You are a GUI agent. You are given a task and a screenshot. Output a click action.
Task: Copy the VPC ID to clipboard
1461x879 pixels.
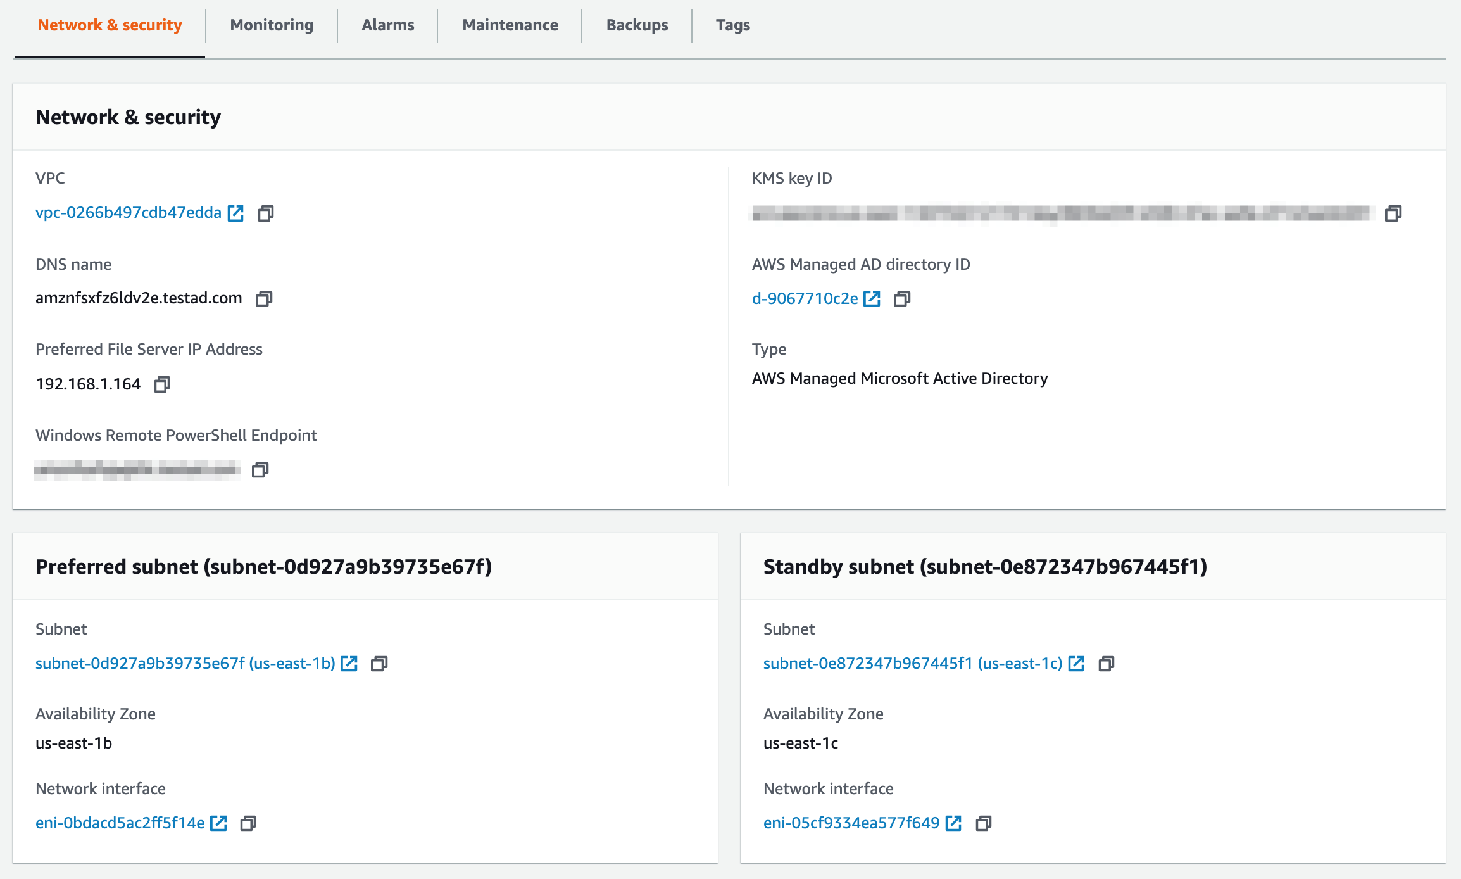click(x=265, y=213)
